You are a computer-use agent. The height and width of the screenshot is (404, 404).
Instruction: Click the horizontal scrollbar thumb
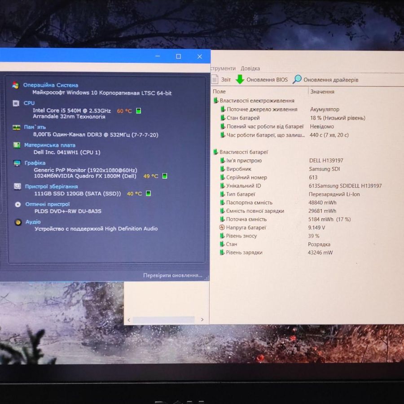163,320
